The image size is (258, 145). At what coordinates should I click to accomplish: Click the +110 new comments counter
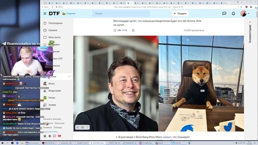click(x=125, y=30)
